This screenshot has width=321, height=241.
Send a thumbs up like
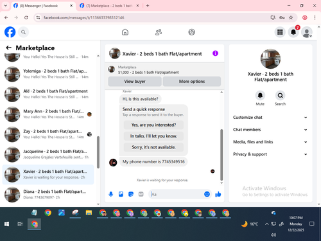(218, 194)
